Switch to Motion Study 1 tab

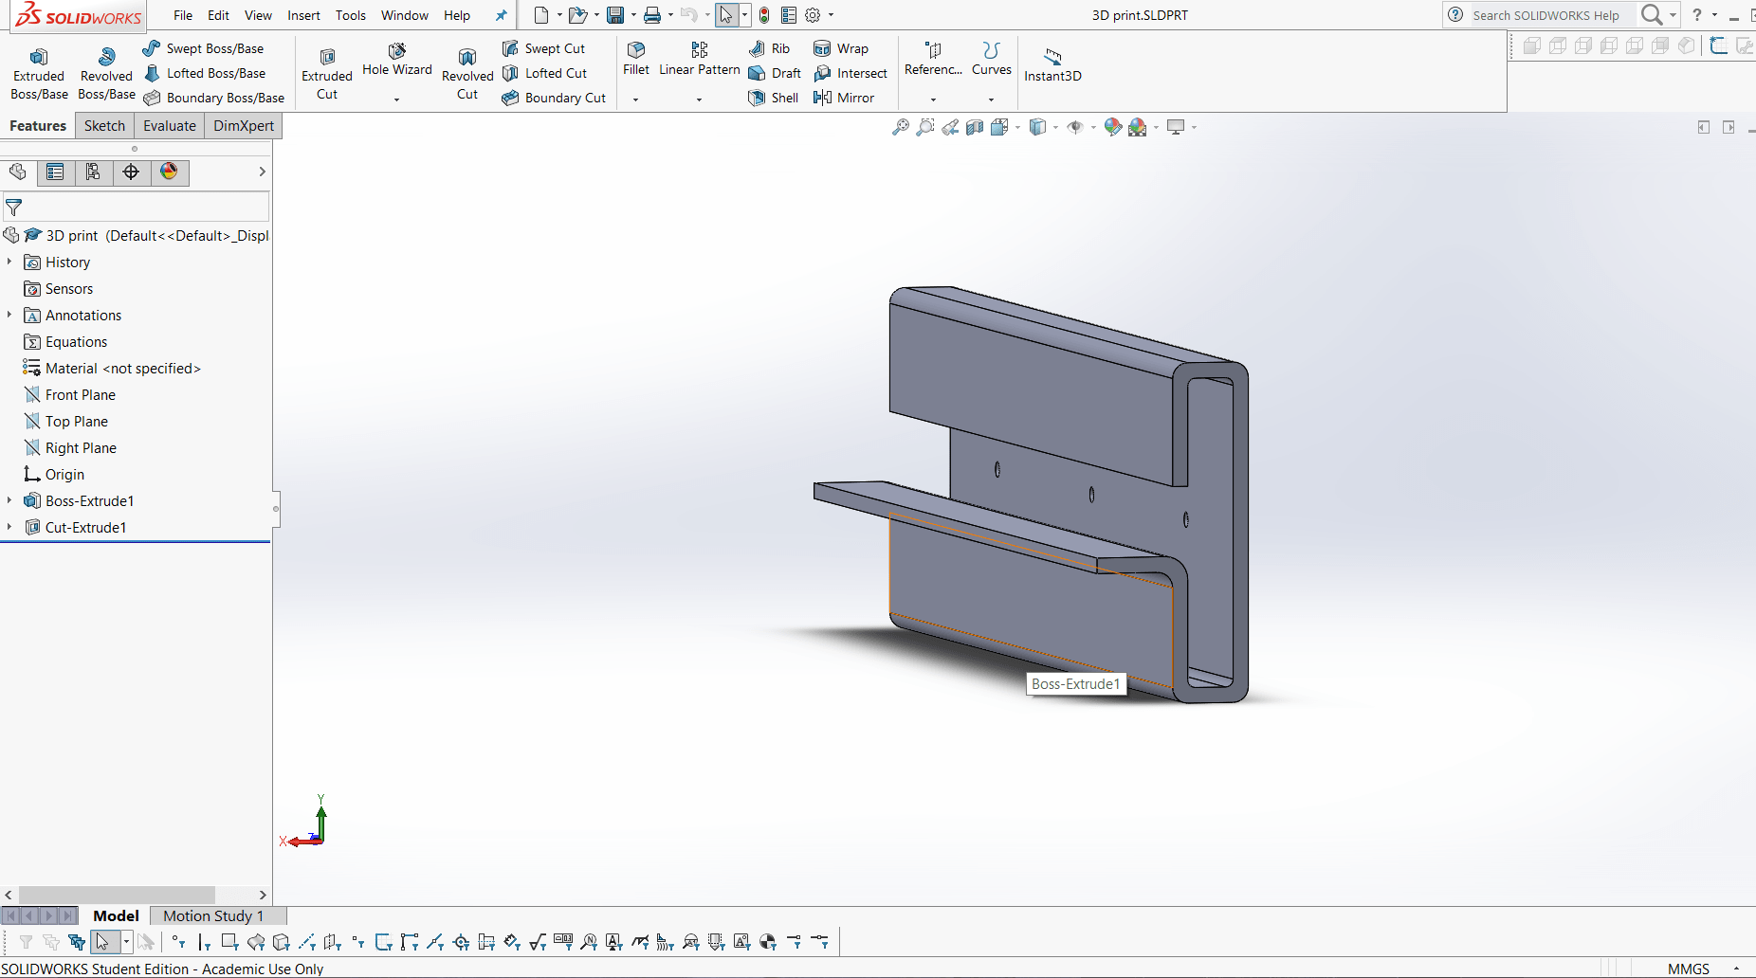click(x=212, y=915)
